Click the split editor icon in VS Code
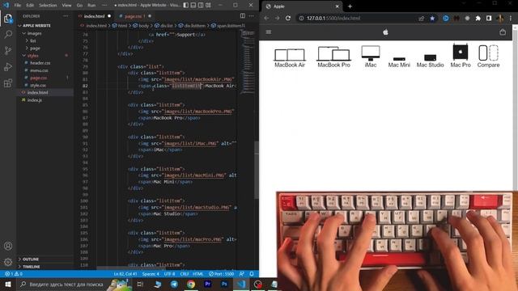Screen dimensions: 518x291 (243, 16)
